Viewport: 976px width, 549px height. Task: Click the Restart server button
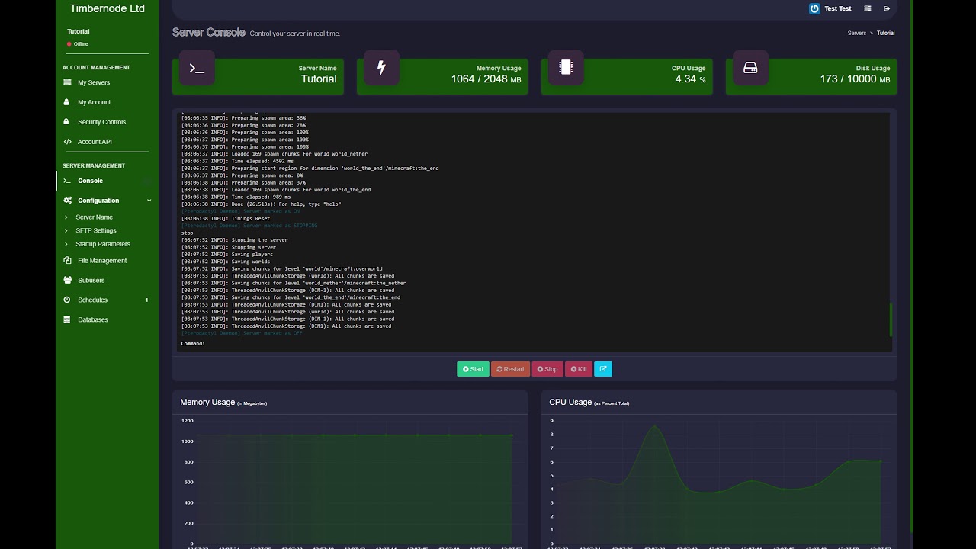coord(510,369)
